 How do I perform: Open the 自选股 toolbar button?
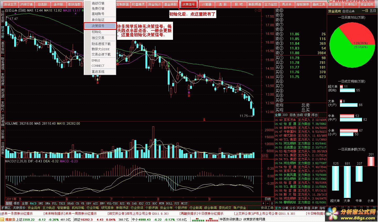43,4
